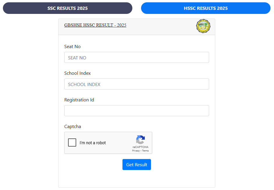Viewport: 274px width, 190px height.
Task: Click the School Index label text
Action: point(77,73)
